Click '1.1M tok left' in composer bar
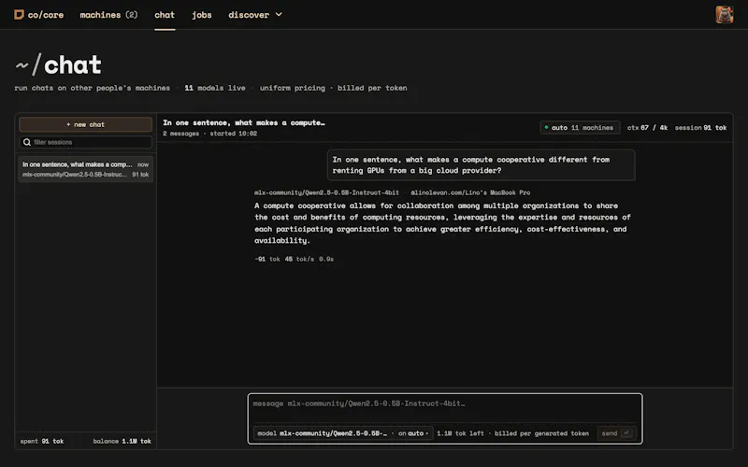This screenshot has height=467, width=748. [x=460, y=433]
